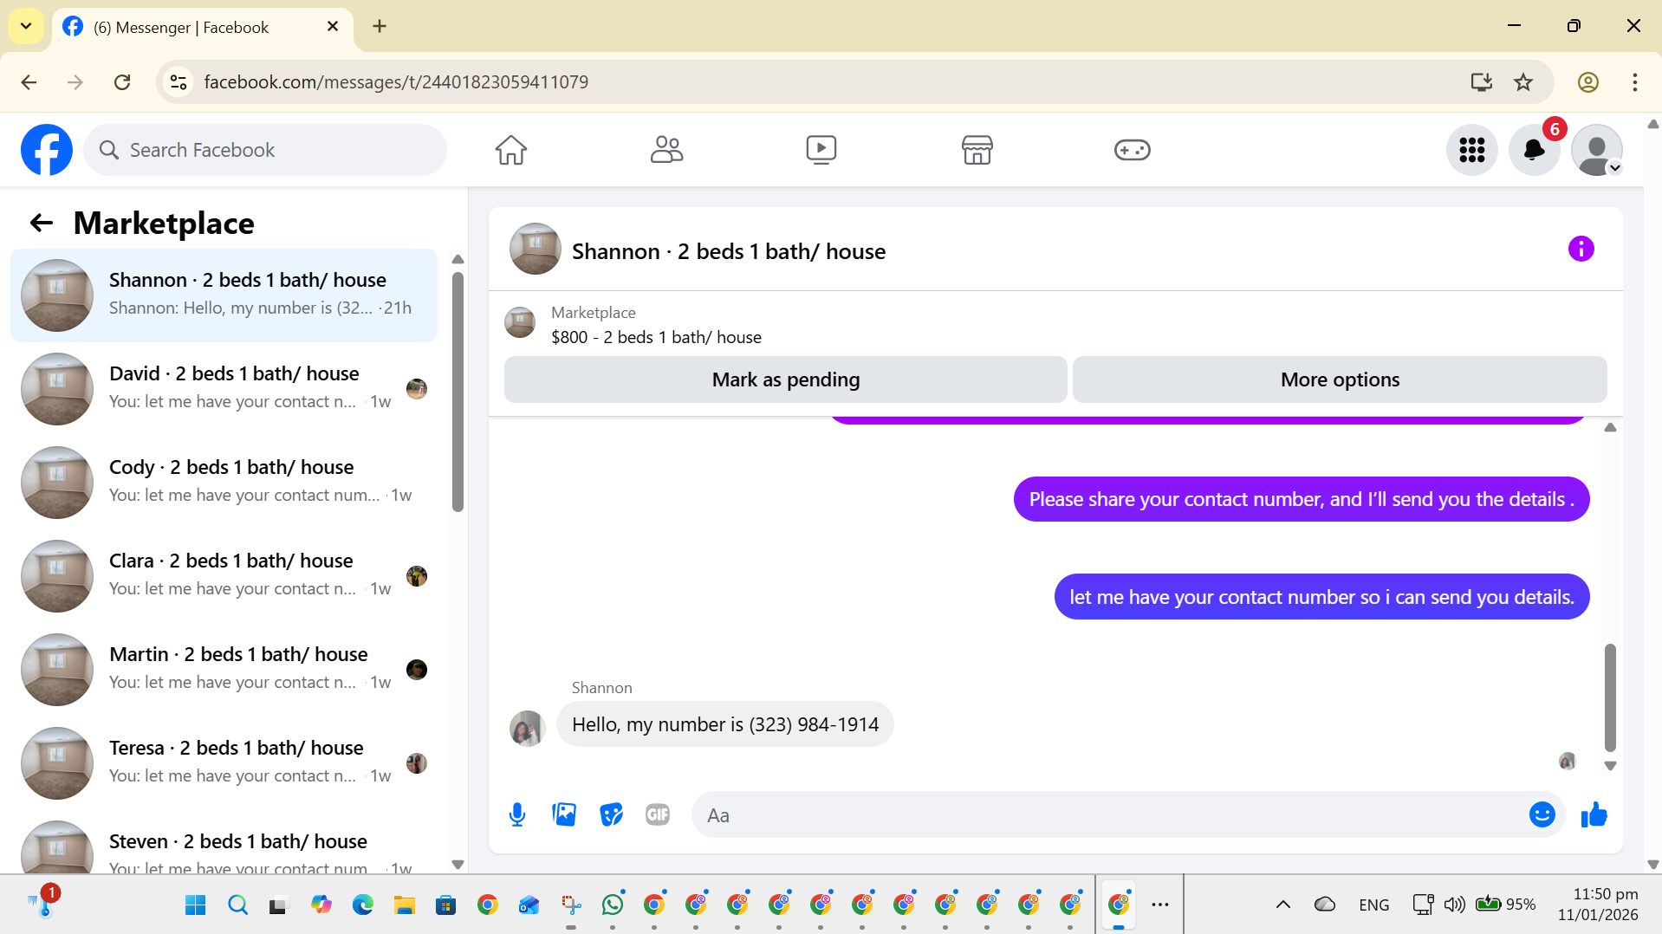
Task: Open David conversation in list
Action: click(224, 389)
